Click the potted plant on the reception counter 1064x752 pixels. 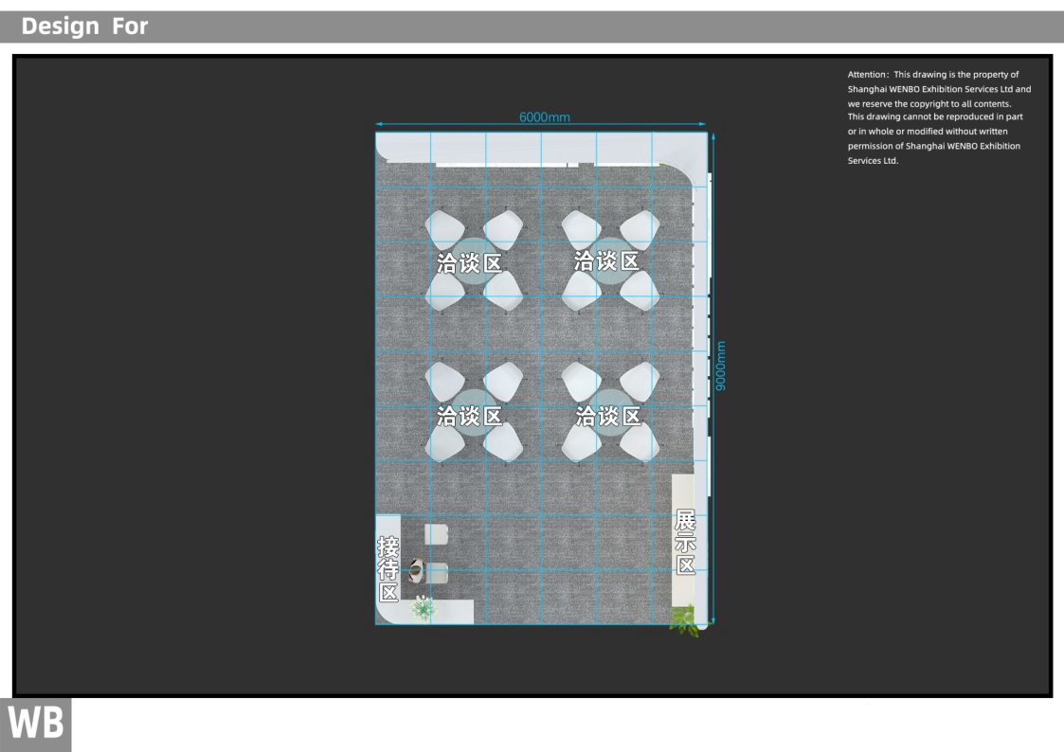[423, 607]
